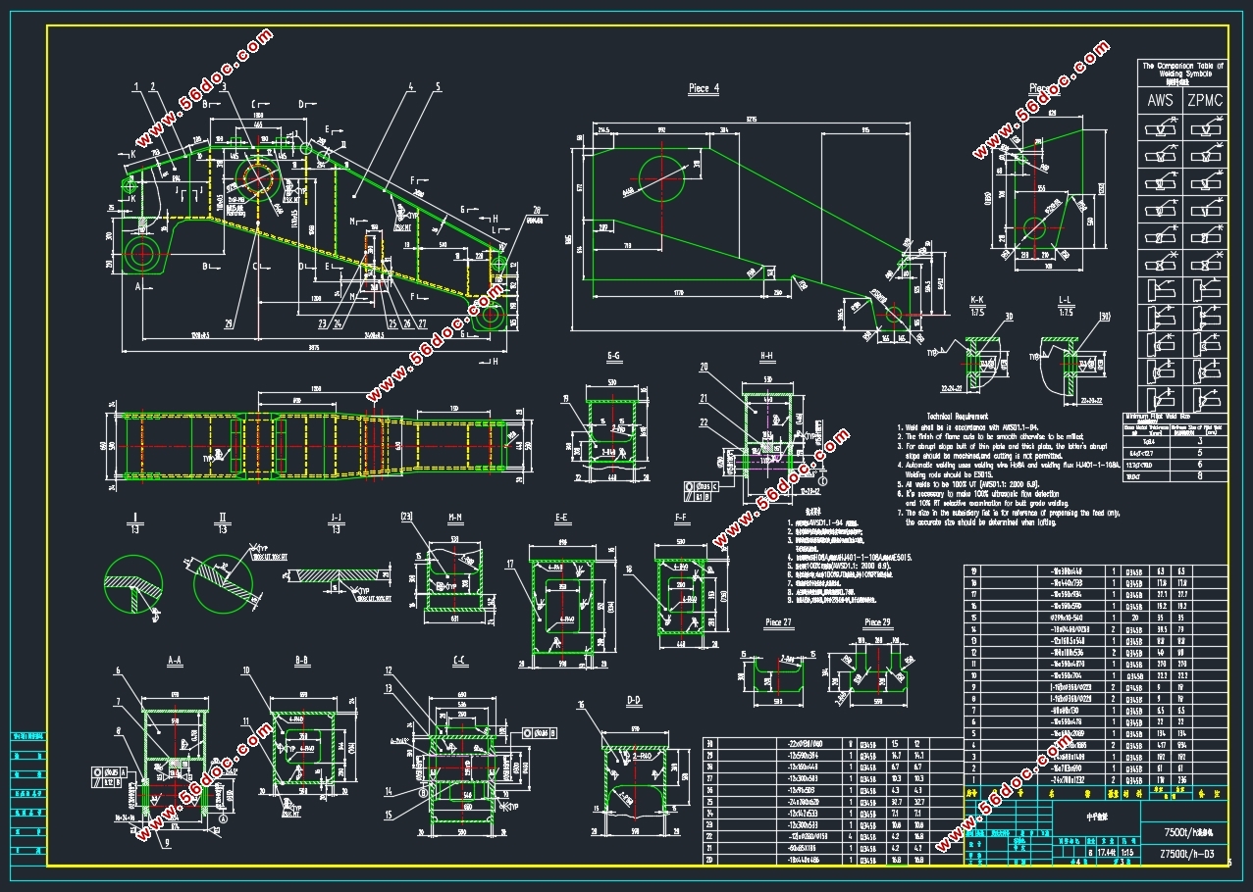This screenshot has height=892, width=1253.
Task: Click balloon number '6' beside section A-A
Action: coord(117,671)
